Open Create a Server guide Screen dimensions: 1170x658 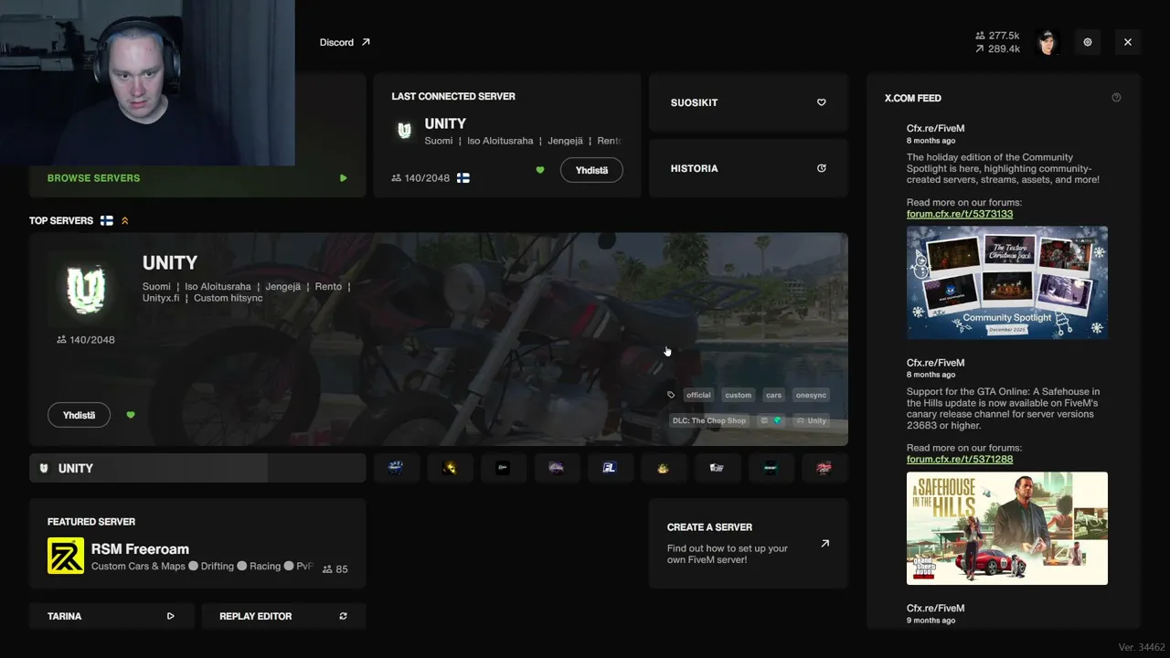(749, 543)
